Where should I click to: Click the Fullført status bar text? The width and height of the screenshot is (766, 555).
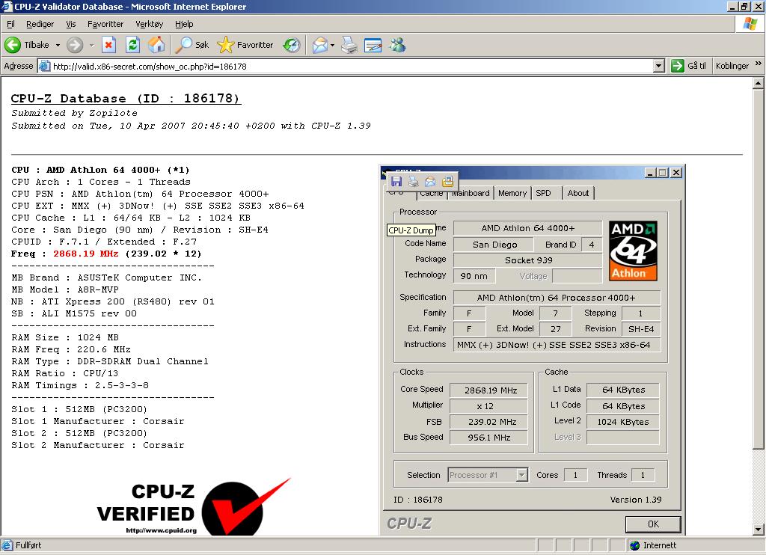pos(28,545)
